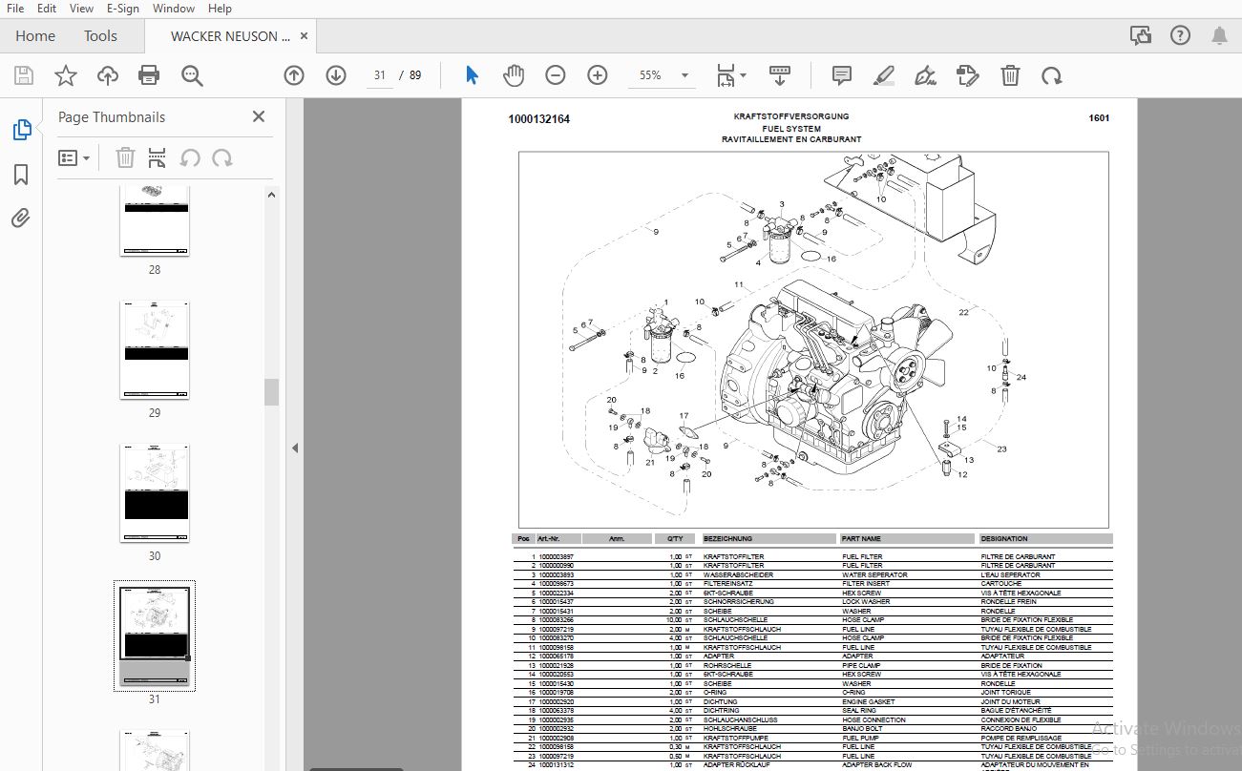Open the Bookmarks sidebar panel
This screenshot has height=771, width=1242.
(21, 175)
